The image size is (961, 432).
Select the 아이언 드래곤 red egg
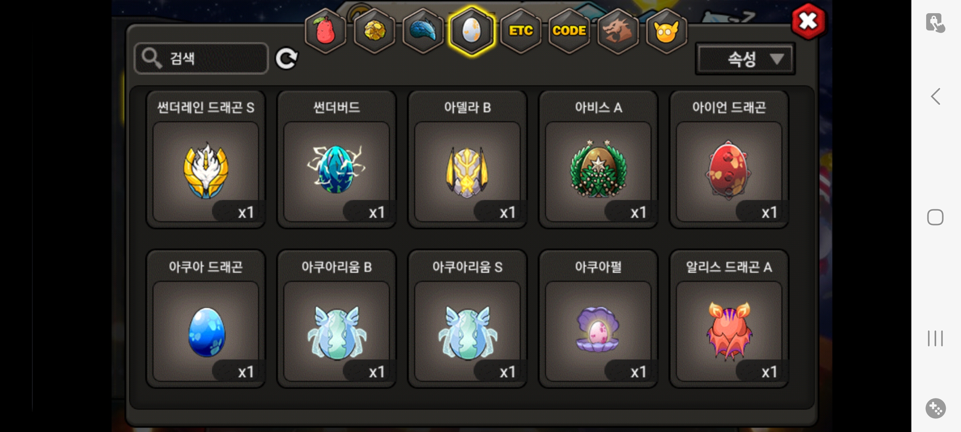tap(729, 160)
